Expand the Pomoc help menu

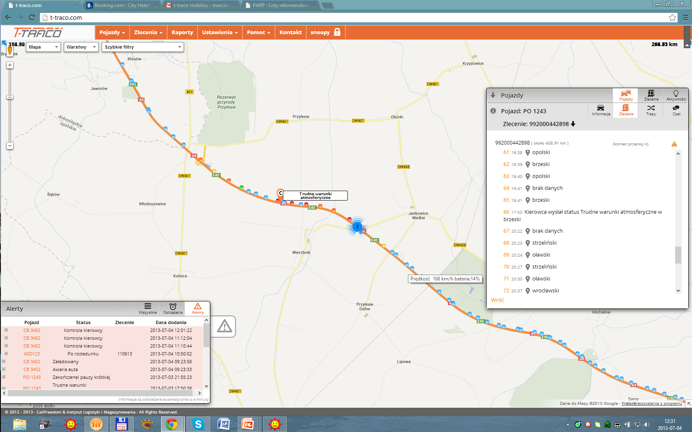click(259, 32)
